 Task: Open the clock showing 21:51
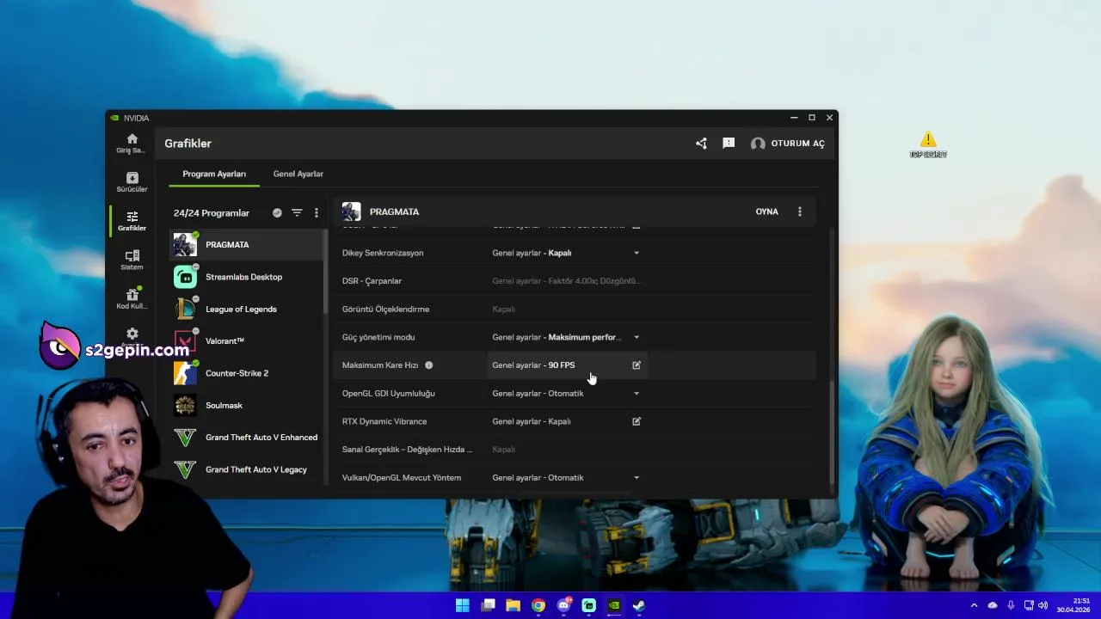pos(1073,605)
